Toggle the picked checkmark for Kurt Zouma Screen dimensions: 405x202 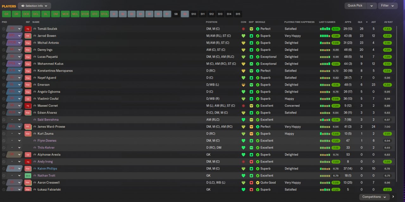[4, 134]
